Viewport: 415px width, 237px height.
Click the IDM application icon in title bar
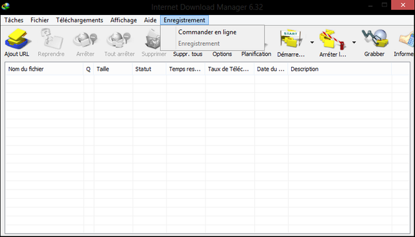pos(6,6)
